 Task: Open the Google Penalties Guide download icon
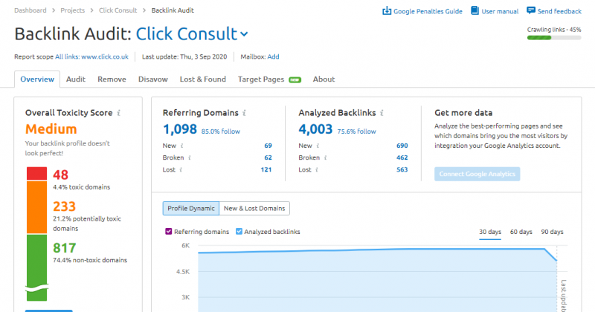tap(386, 10)
